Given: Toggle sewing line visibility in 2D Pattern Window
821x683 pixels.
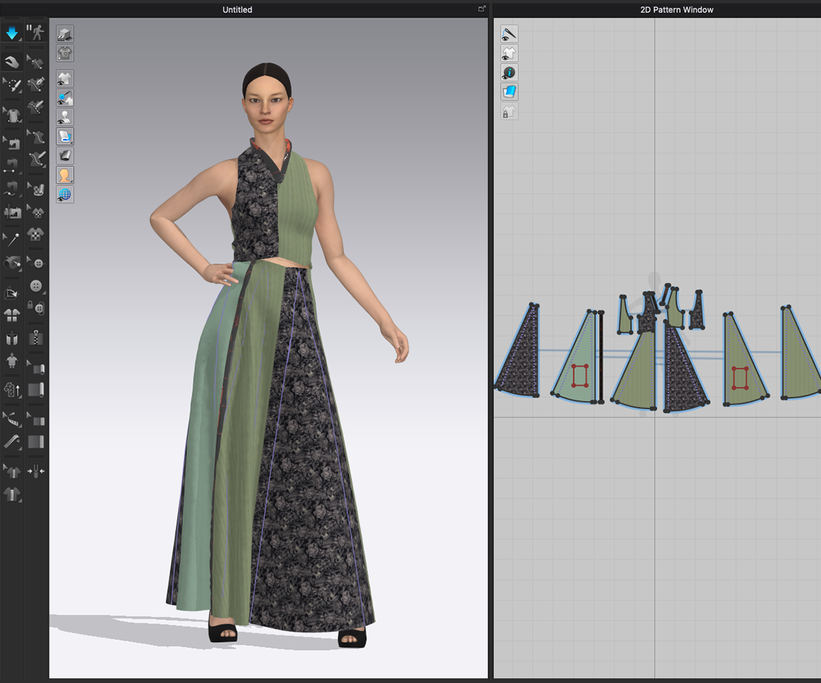Looking at the screenshot, I should point(509,34).
